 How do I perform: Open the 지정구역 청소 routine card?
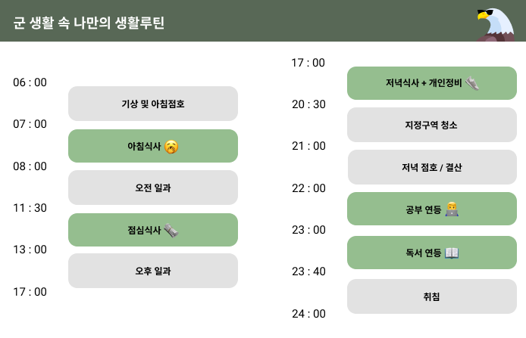pyautogui.click(x=432, y=125)
